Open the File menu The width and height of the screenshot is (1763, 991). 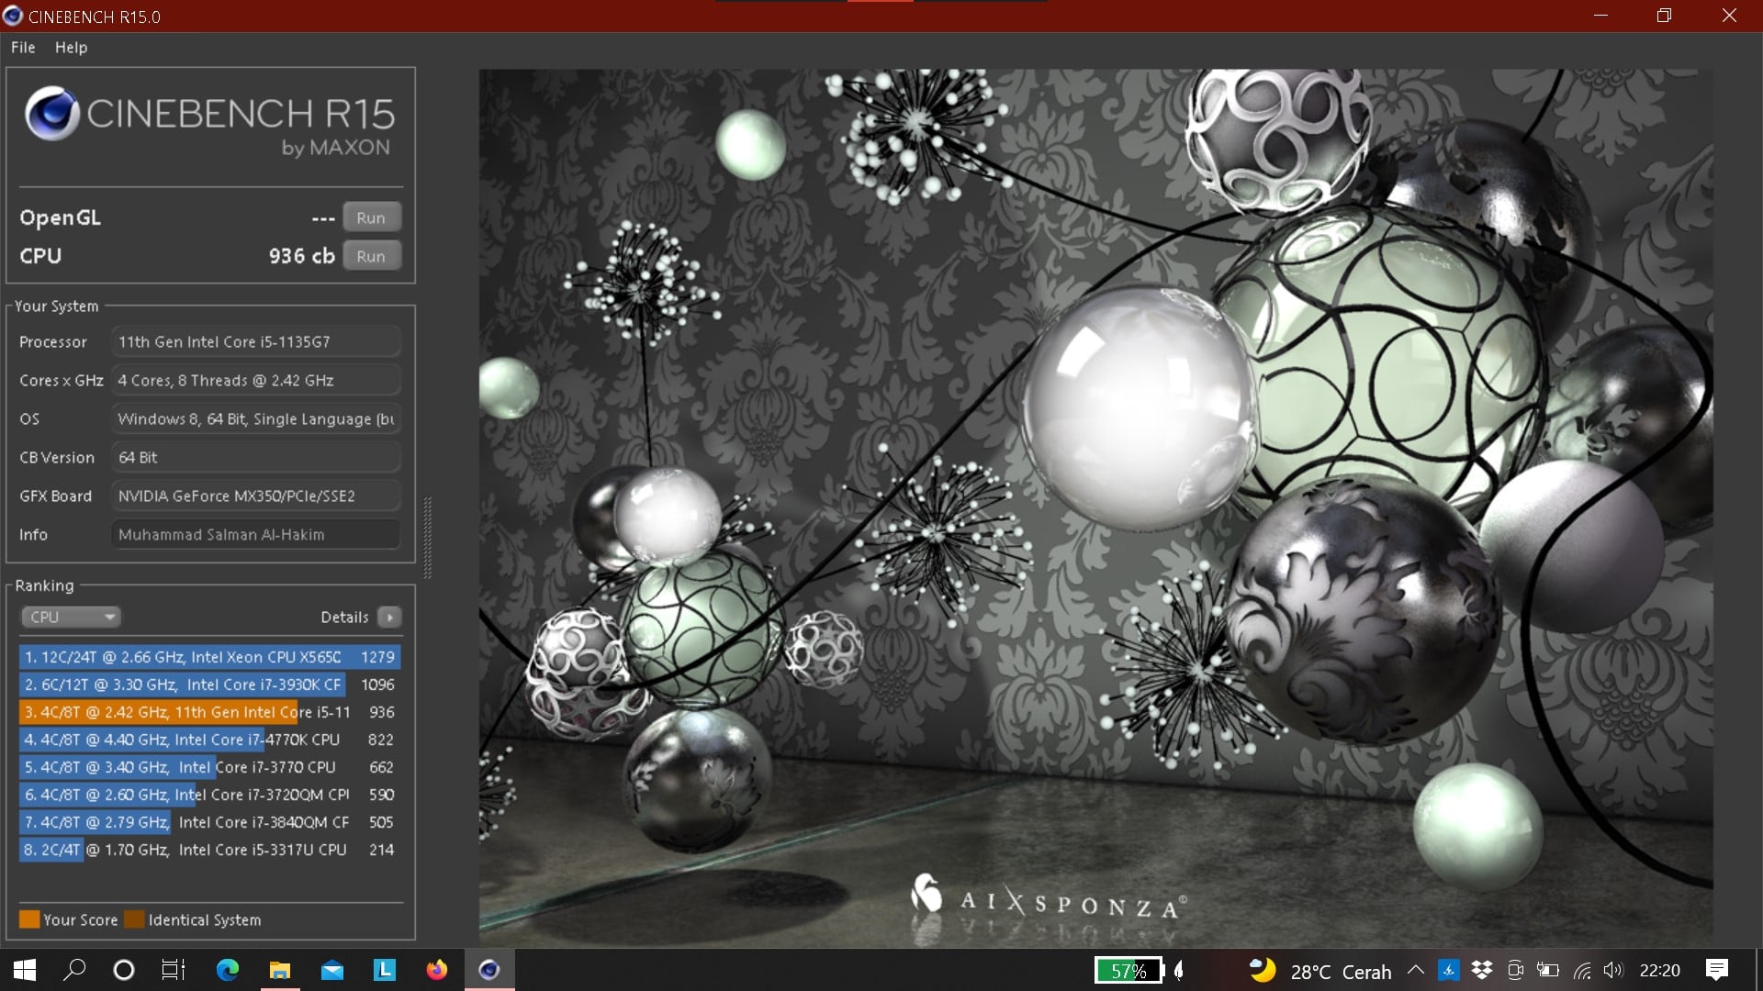click(23, 48)
